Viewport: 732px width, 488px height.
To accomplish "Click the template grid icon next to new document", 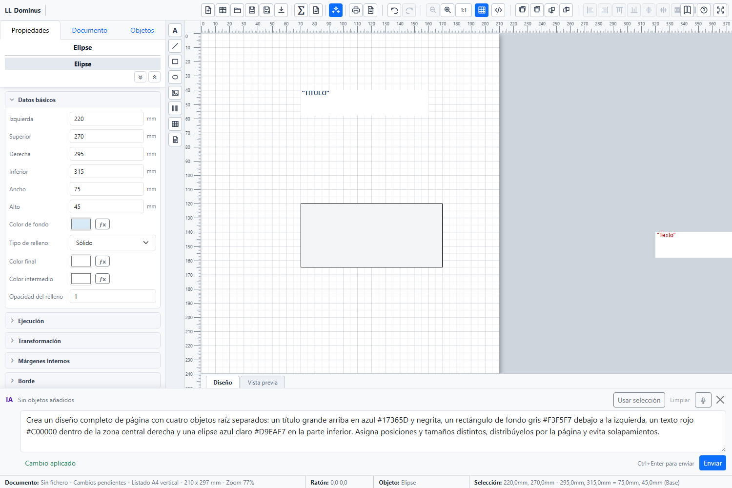I will coord(223,10).
